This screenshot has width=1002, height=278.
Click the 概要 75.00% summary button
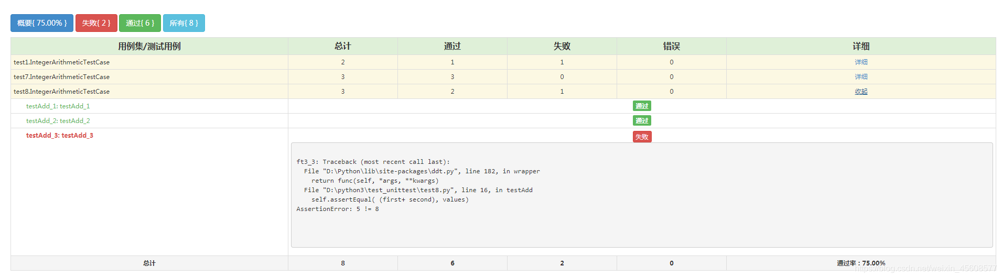tap(42, 23)
